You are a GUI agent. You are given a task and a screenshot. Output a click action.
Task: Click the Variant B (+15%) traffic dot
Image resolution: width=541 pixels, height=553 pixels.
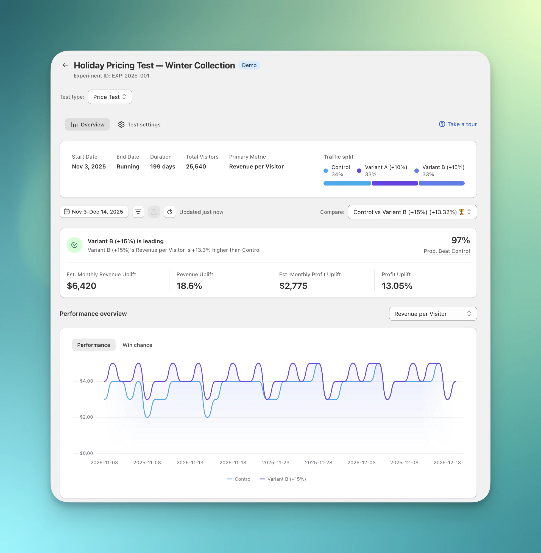(417, 171)
